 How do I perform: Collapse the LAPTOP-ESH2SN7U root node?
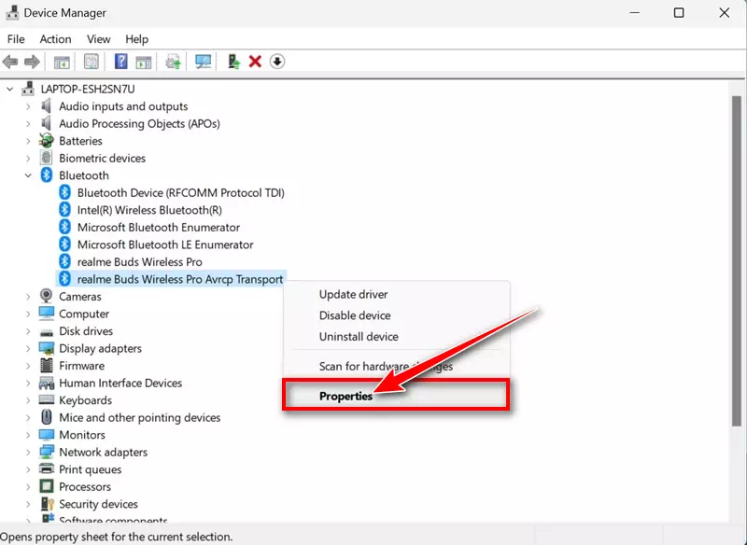tap(10, 89)
